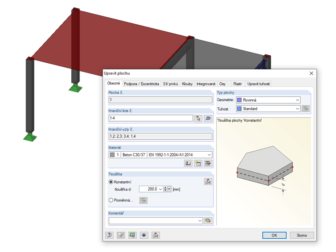Click the small arrow button next to thickness spinner
336x252 pixels.
[x=169, y=189]
